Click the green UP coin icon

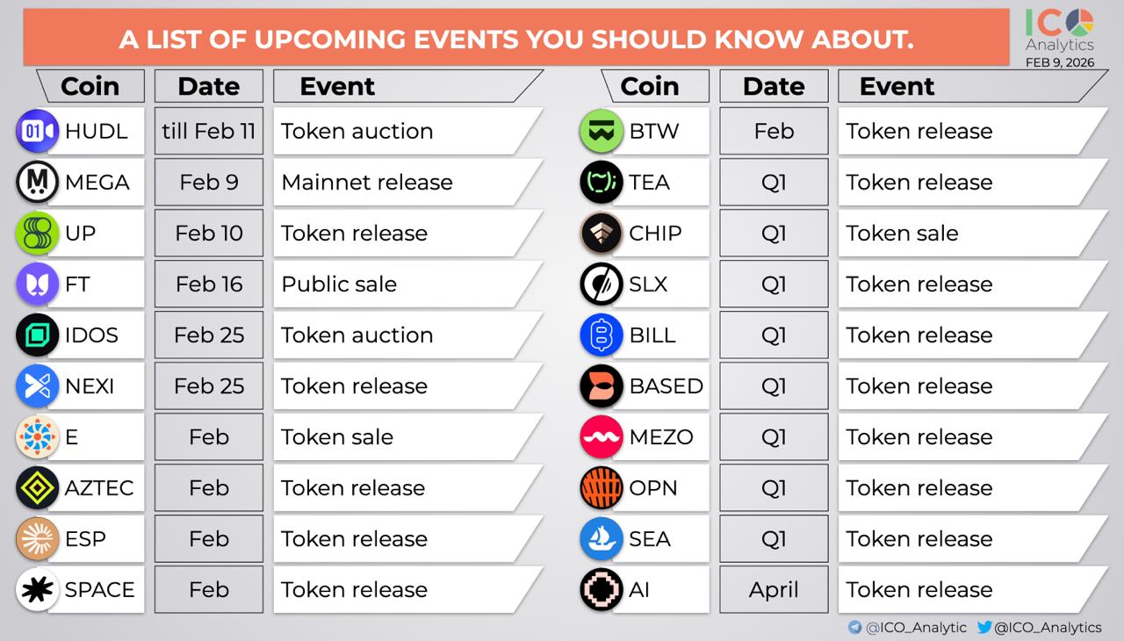click(x=37, y=234)
